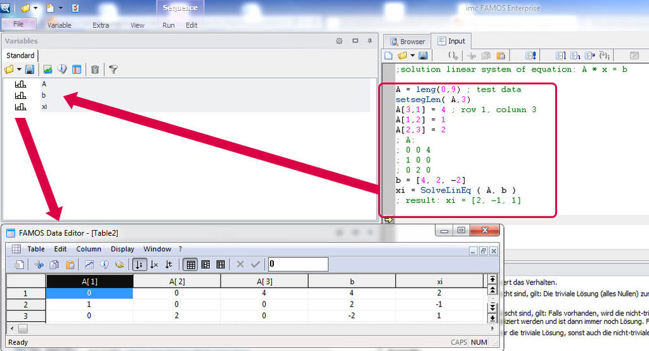The height and width of the screenshot is (351, 649).
Task: Toggle first table grid view button in Data Editor
Action: [x=190, y=264]
